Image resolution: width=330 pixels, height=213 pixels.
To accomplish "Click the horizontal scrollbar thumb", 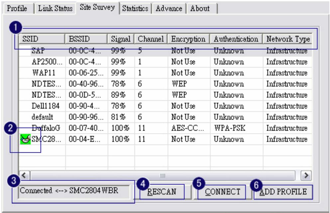I will [163, 176].
